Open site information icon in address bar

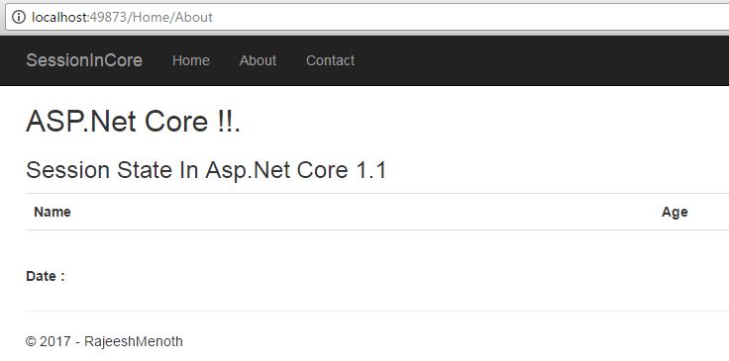pos(19,17)
